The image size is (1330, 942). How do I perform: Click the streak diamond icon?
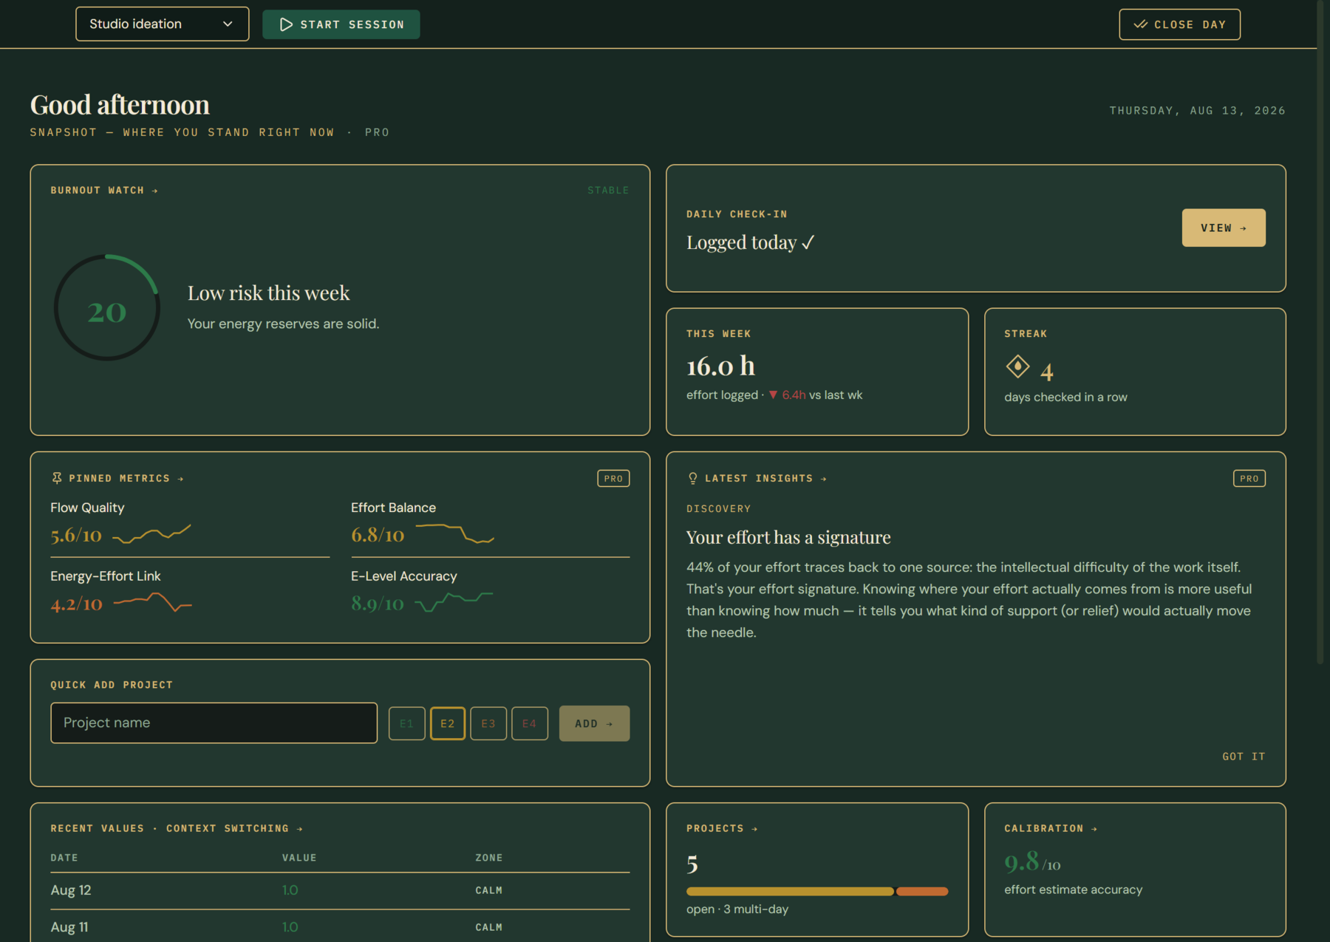tap(1017, 366)
